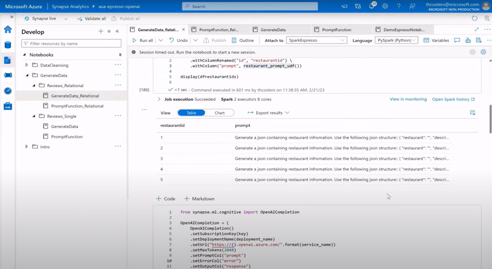Click the Azure Search box

(250, 6)
